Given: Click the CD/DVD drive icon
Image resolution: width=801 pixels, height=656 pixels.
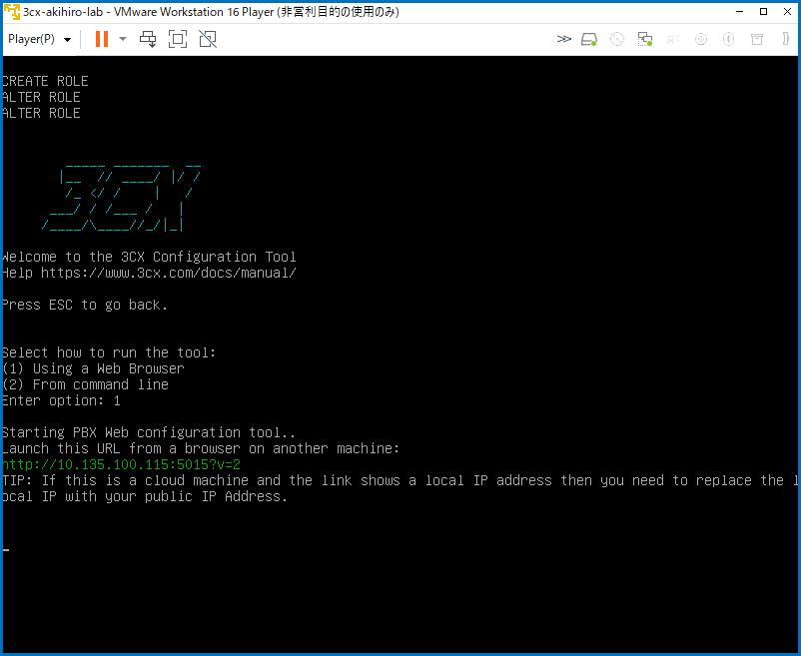Looking at the screenshot, I should [x=617, y=39].
